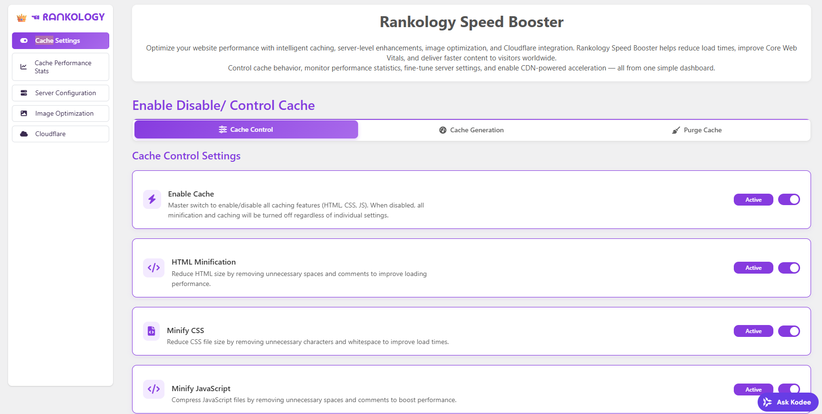This screenshot has width=822, height=414.
Task: Select the Cache Control tab
Action: (246, 130)
